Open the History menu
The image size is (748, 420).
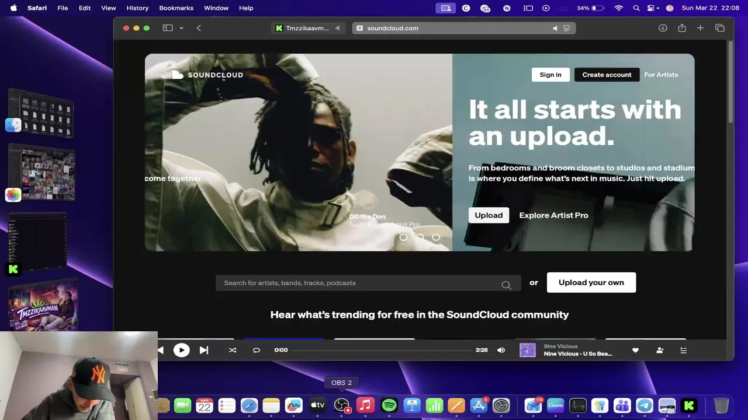tap(138, 8)
